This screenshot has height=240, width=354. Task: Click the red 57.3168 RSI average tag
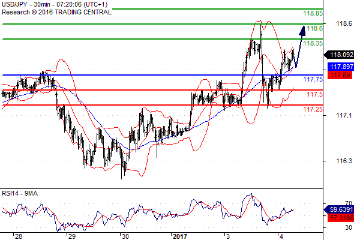[340, 218]
